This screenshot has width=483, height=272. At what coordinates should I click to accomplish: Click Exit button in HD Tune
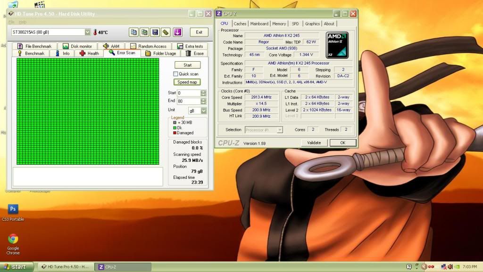(x=199, y=32)
